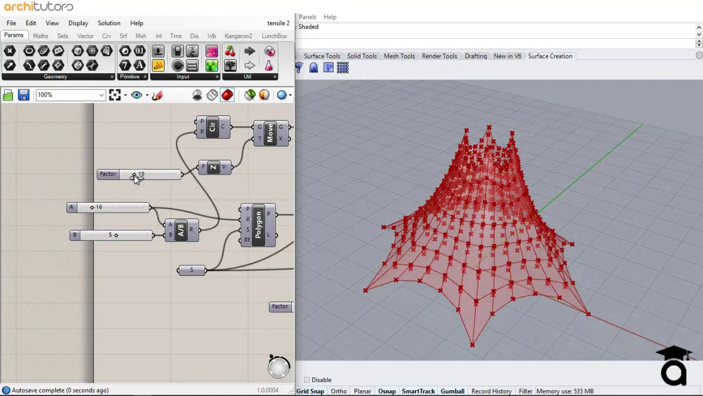Select the S parameter component

click(192, 270)
